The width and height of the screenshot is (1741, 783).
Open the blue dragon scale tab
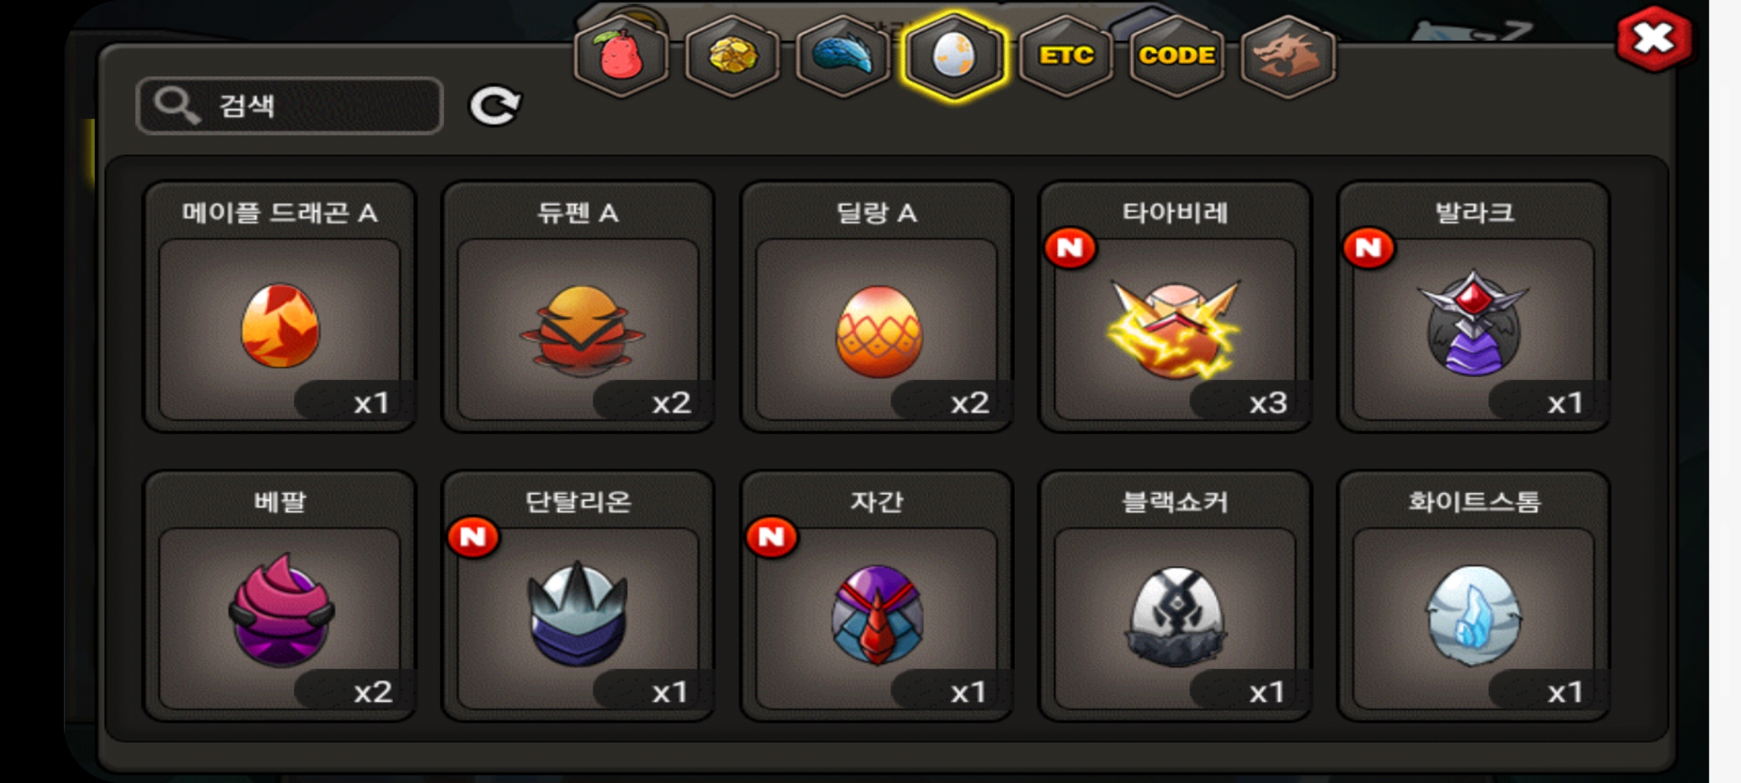coord(843,55)
